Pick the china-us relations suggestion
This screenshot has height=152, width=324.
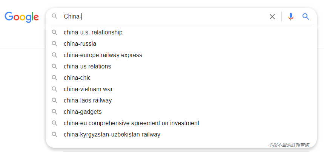pyautogui.click(x=88, y=67)
